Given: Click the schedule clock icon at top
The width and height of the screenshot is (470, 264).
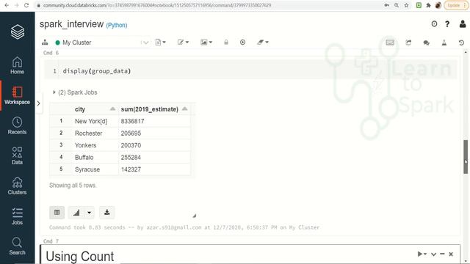Looking at the screenshot, I should 434,24.
